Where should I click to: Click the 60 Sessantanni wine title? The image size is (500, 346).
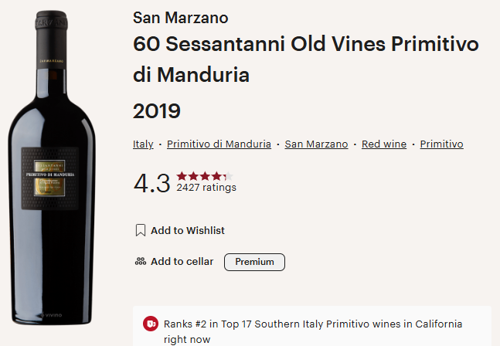(x=306, y=59)
